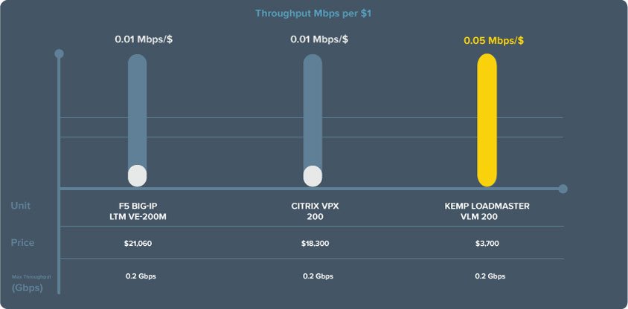628x309 pixels.
Task: Click the Citrix VPX 200 unit name
Action: click(x=312, y=211)
